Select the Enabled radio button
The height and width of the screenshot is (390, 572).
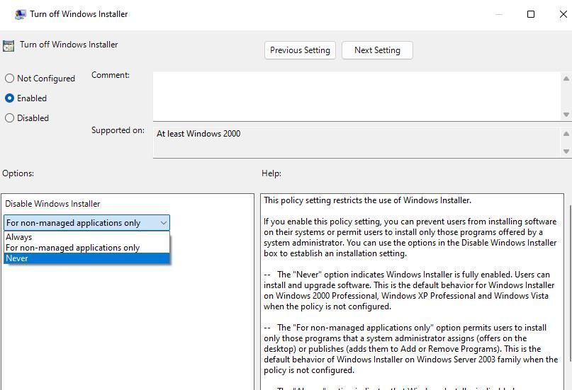[9, 98]
